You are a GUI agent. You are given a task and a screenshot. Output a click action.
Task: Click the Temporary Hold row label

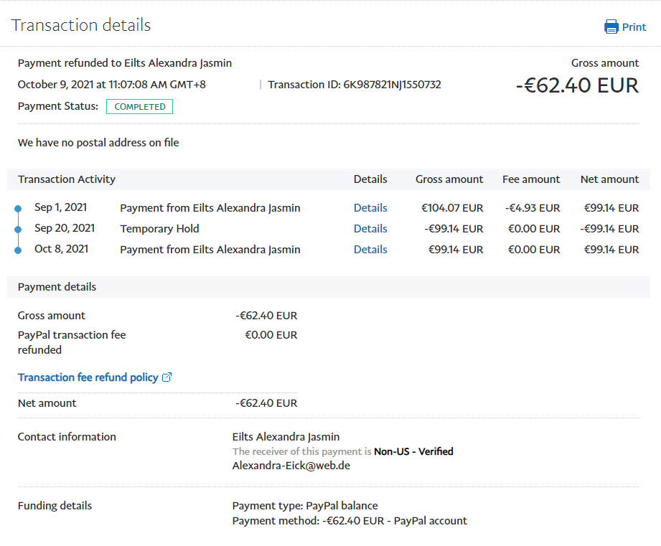click(159, 229)
